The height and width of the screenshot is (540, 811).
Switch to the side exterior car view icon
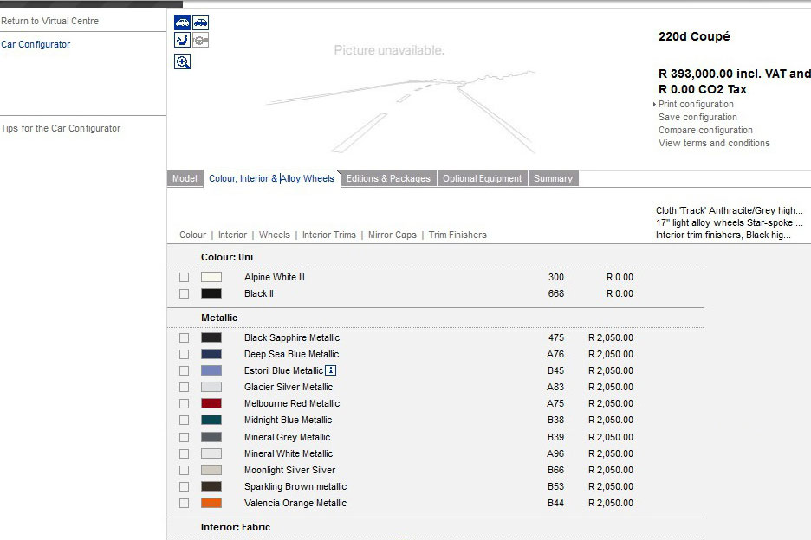tap(200, 22)
